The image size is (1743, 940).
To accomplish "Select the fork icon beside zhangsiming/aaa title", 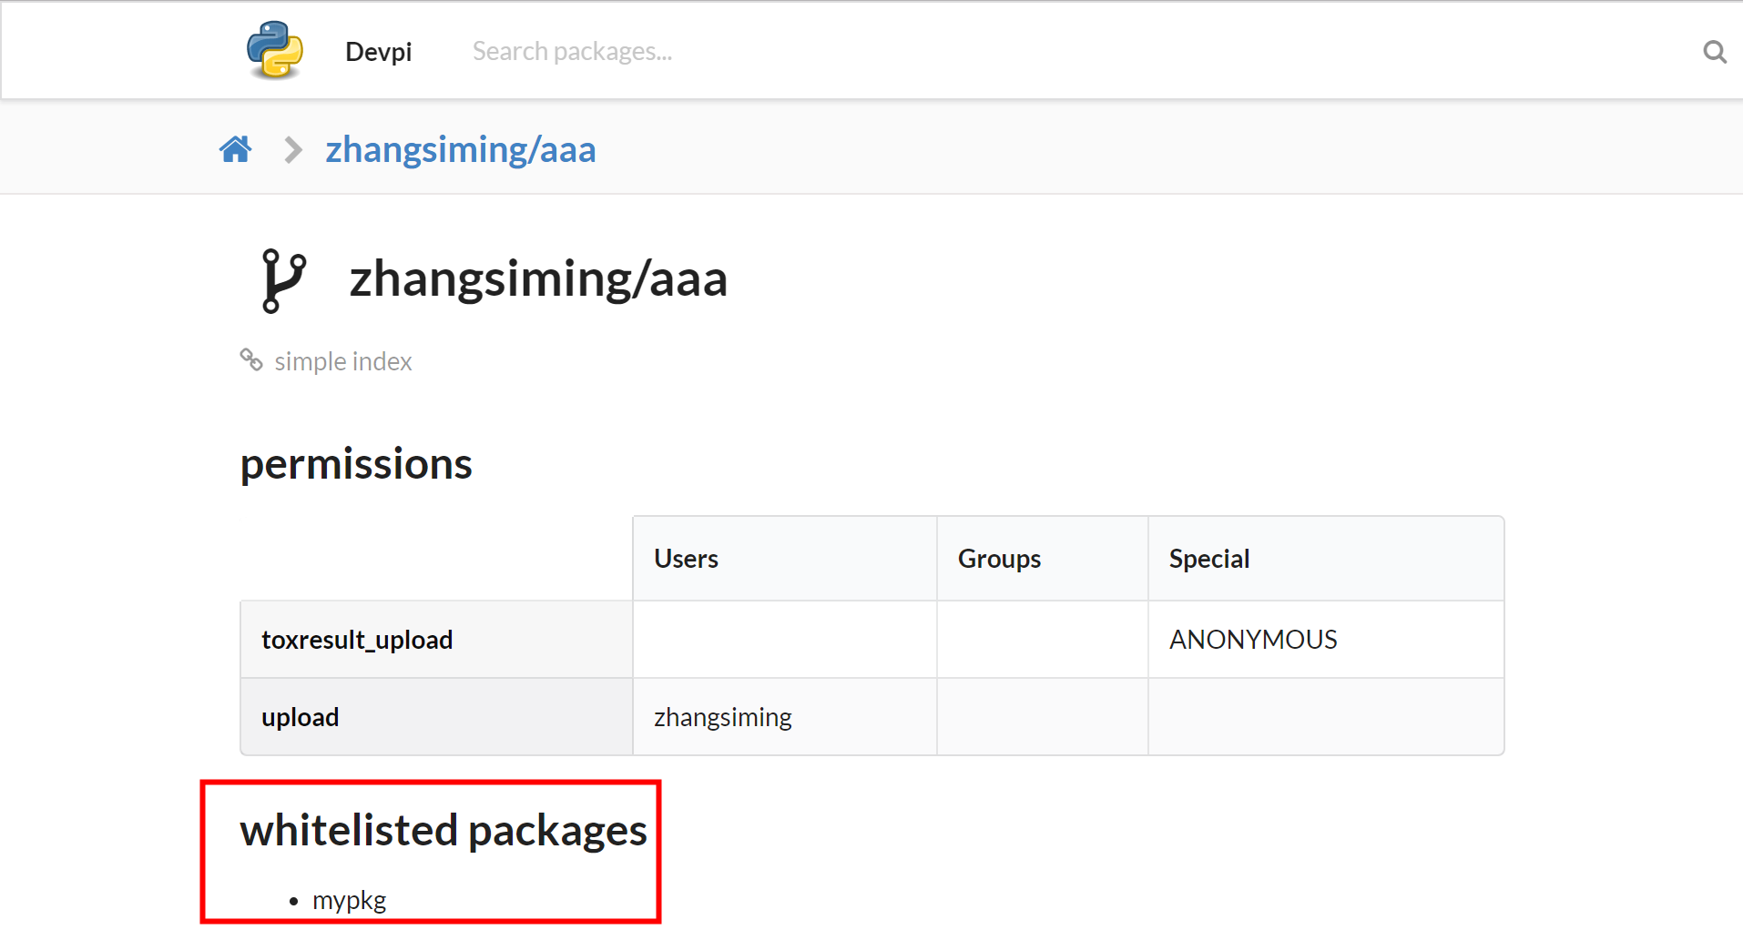I will click(x=283, y=278).
